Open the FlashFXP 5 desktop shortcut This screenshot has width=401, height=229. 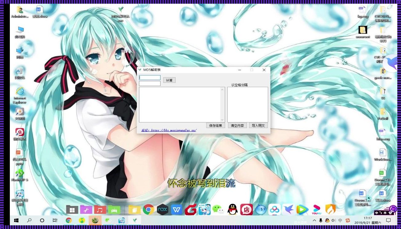pyautogui.click(x=20, y=175)
